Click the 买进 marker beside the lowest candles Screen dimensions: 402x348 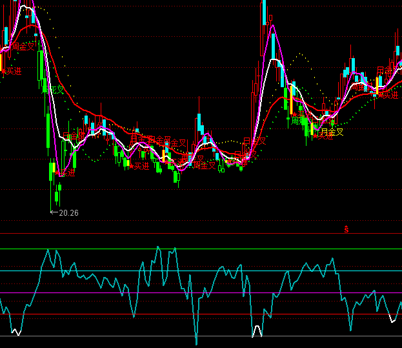pos(65,172)
